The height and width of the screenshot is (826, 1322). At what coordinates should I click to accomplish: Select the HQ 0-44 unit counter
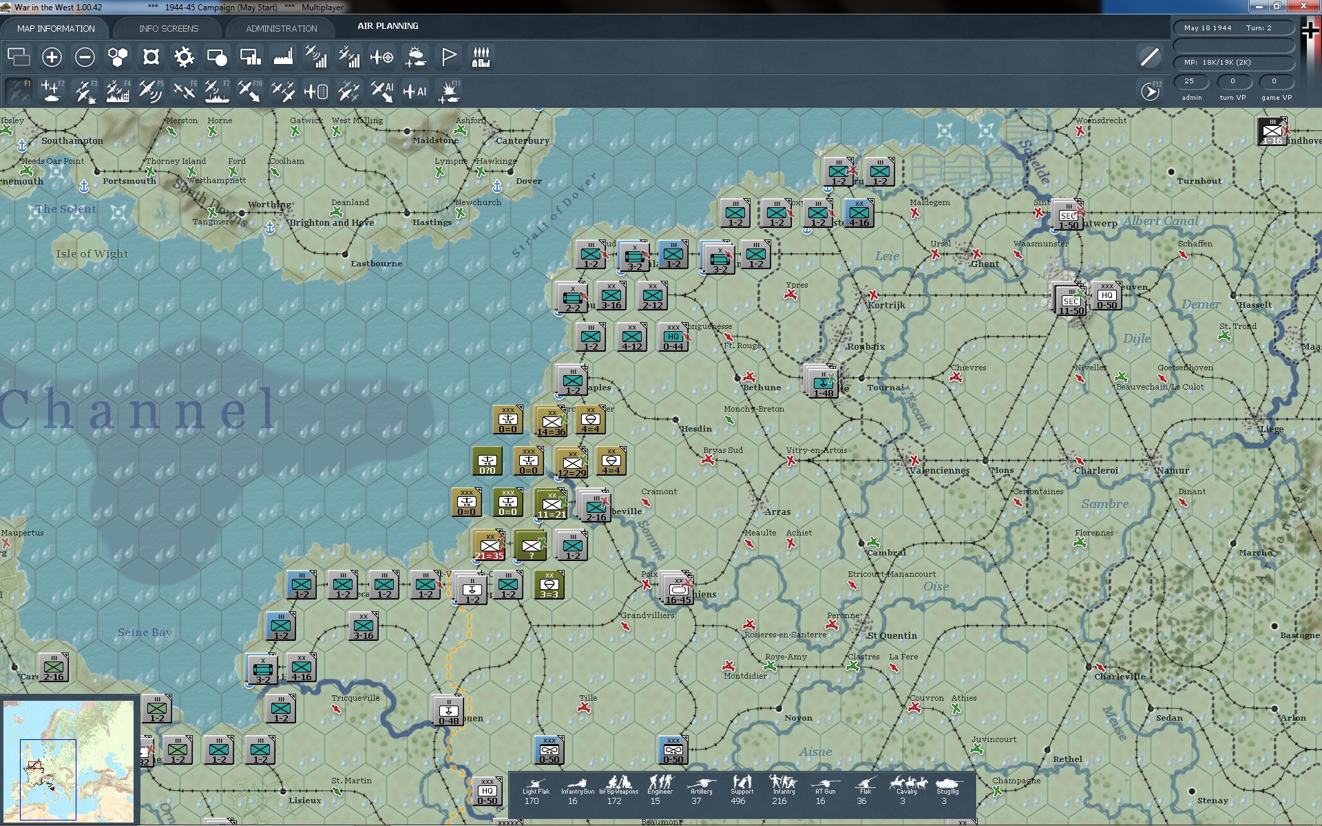(x=673, y=337)
